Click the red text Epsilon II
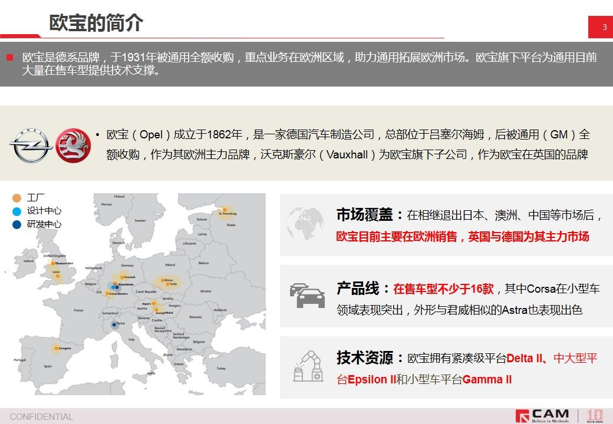The height and width of the screenshot is (424, 613). tap(372, 379)
